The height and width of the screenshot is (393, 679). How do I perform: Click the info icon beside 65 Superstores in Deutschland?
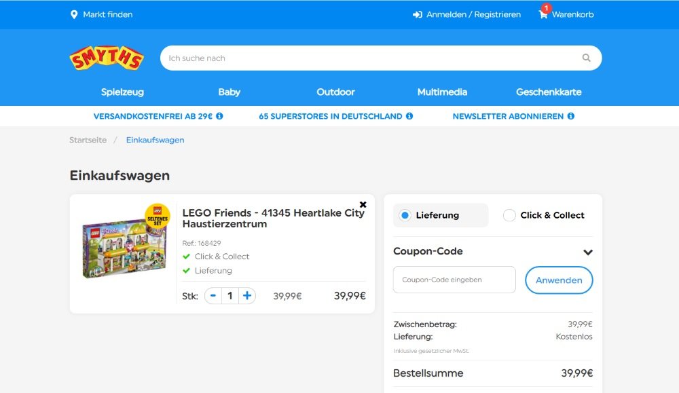[409, 116]
